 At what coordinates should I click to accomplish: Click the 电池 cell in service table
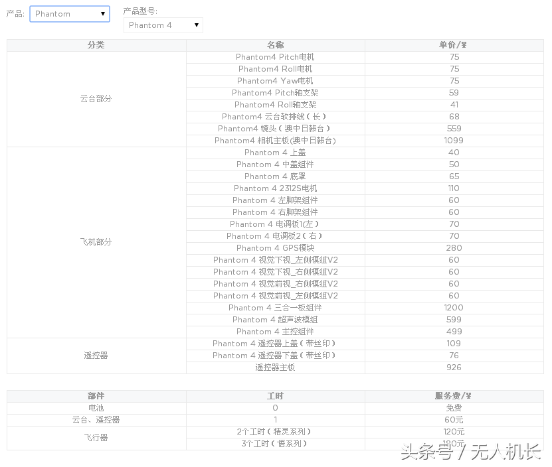tap(96, 408)
